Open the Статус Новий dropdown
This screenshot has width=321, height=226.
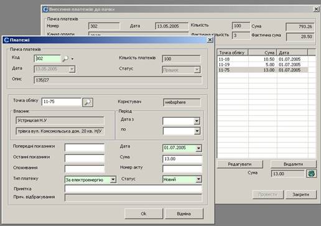pos(198,179)
